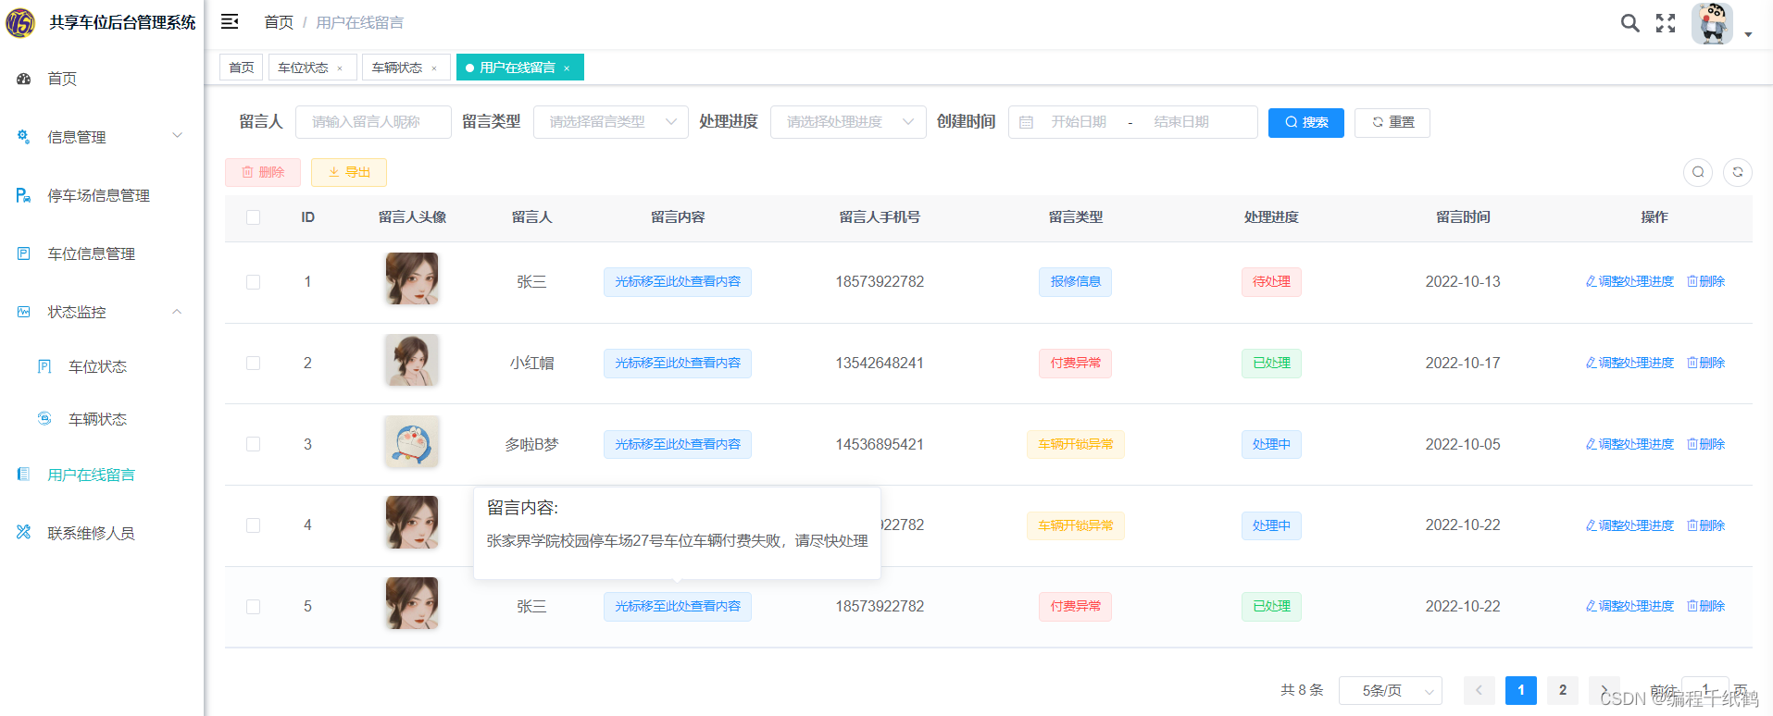Open 车位信息管理 in the sidebar

click(102, 253)
